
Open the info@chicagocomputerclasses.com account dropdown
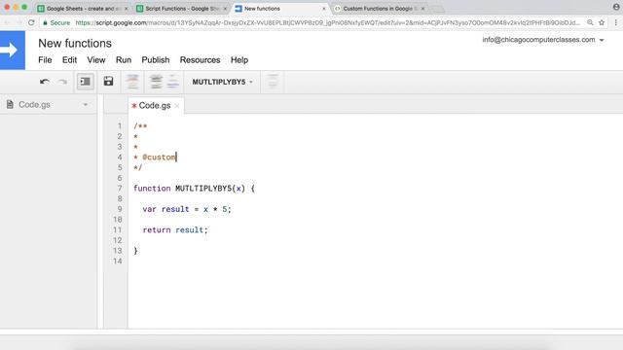[x=543, y=40]
